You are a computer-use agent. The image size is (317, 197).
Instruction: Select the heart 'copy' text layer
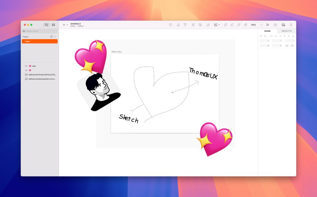pos(40,66)
